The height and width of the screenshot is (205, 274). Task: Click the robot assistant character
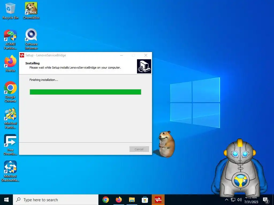[x=239, y=168]
